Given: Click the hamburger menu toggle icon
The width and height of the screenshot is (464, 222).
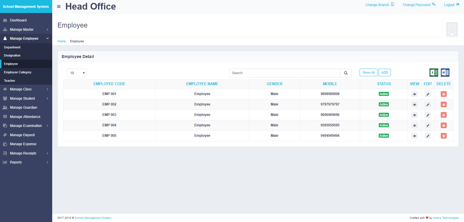Looking at the screenshot, I should coord(59,6).
